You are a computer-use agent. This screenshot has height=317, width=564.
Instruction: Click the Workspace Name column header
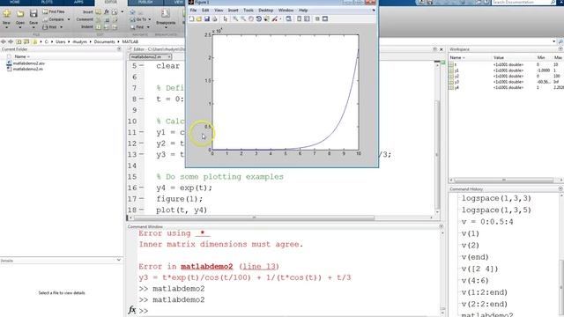click(457, 57)
